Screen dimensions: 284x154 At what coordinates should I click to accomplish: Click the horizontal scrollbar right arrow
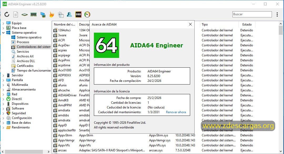[x=49, y=152]
